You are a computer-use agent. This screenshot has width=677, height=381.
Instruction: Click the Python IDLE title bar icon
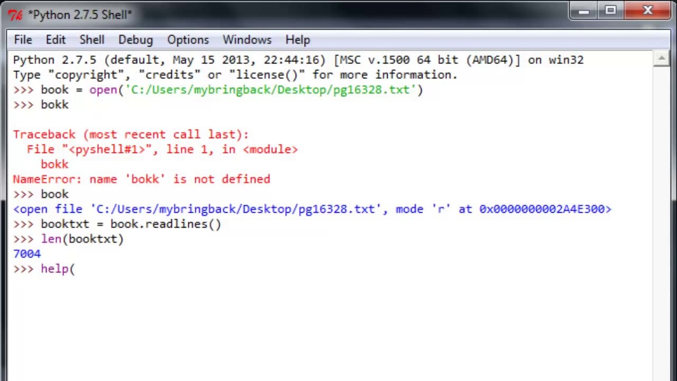point(15,15)
